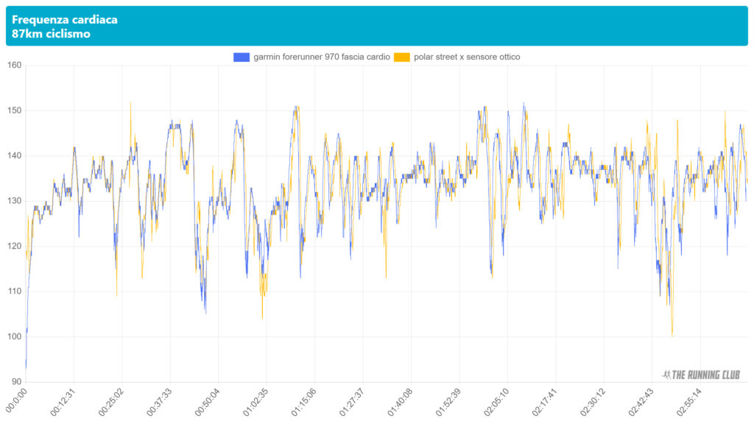
Task: Click the 160 y-axis label
Action: [x=15, y=66]
